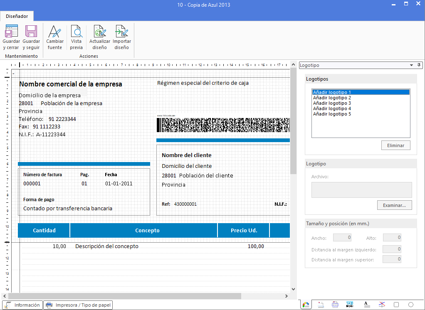Open the scanner-style panel tab icon

coord(321,305)
